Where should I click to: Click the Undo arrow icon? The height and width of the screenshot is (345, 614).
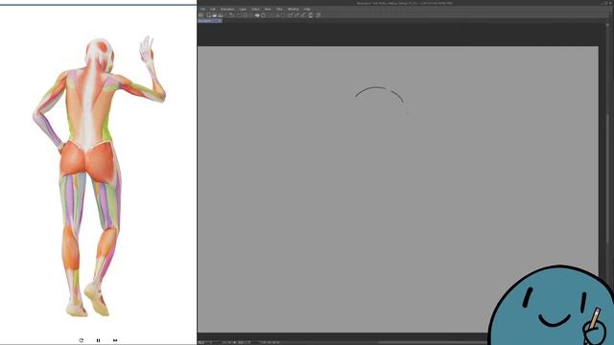(x=231, y=15)
